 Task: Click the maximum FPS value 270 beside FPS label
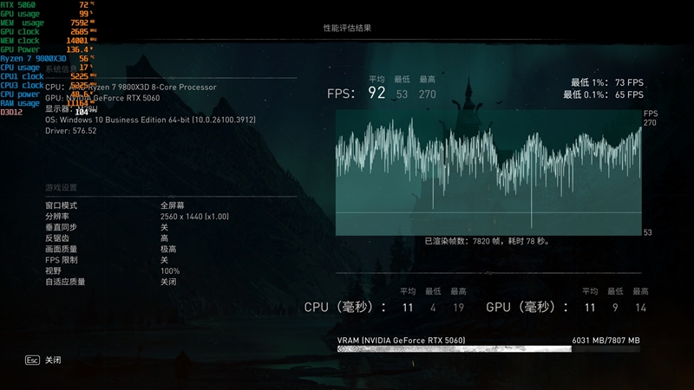[427, 94]
